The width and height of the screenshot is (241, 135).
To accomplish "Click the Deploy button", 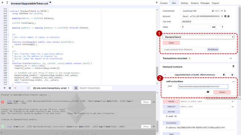I will click(171, 43).
